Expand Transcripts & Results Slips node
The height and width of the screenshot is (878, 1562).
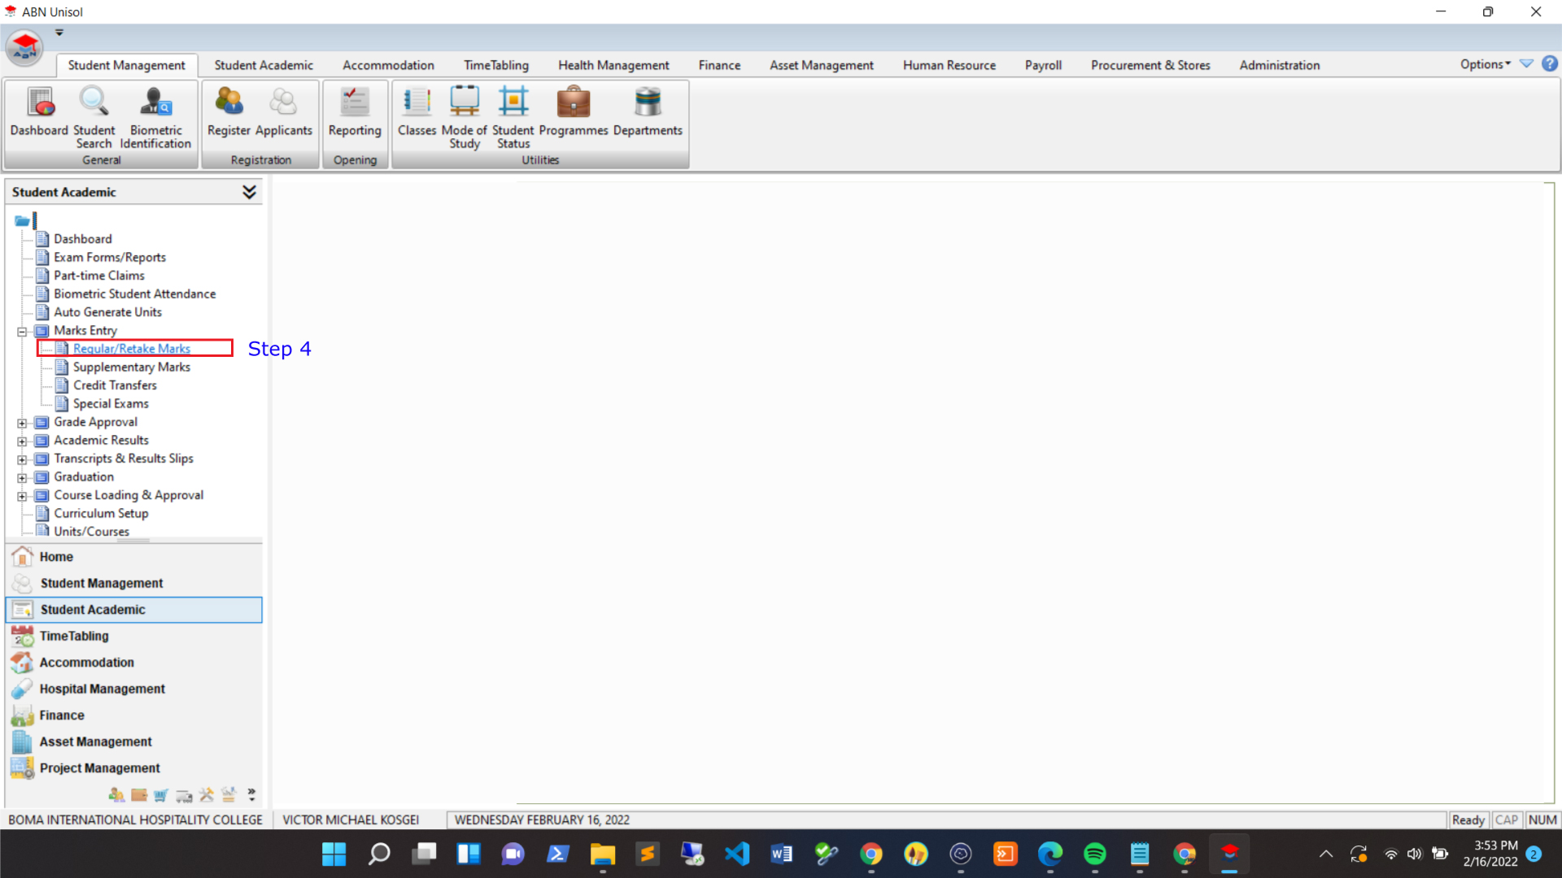(22, 459)
